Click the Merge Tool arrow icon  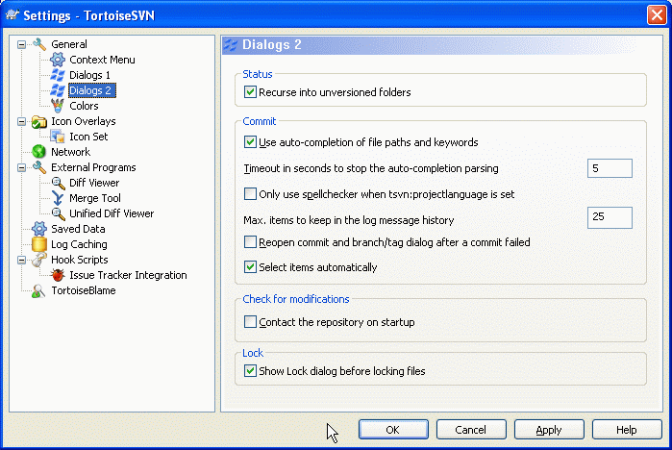[x=58, y=198]
